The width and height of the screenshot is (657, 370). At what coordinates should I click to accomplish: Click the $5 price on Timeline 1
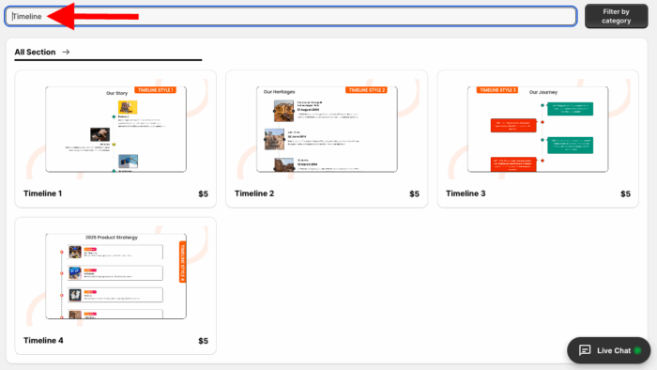[x=204, y=194]
